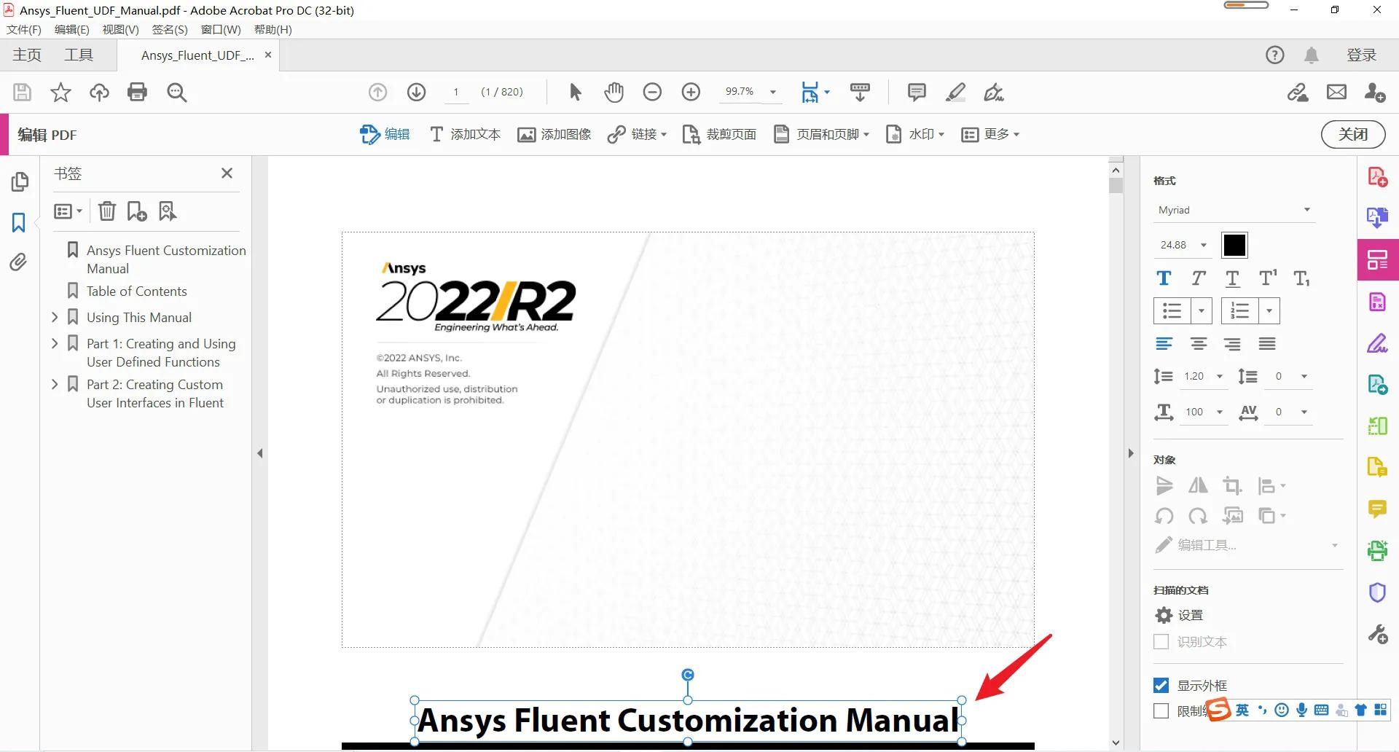
Task: Select the Table of Contents bookmark
Action: pyautogui.click(x=137, y=291)
